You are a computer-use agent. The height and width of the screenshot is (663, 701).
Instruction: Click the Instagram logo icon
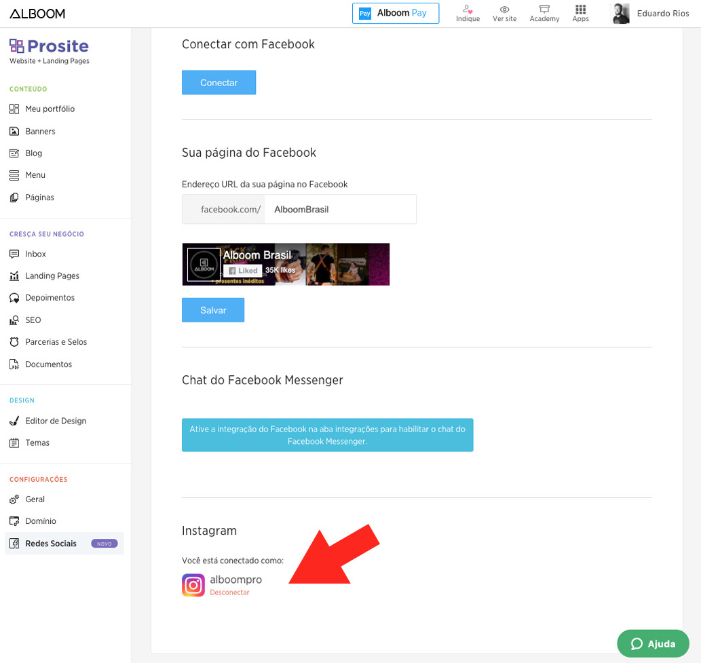click(x=193, y=585)
